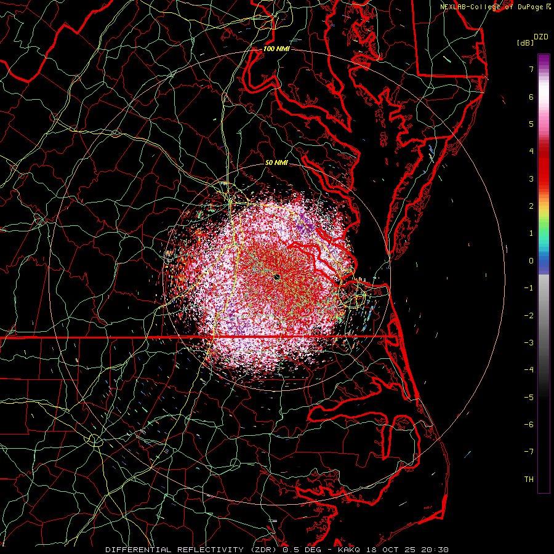Click the -3 dB value on the scale

click(529, 343)
